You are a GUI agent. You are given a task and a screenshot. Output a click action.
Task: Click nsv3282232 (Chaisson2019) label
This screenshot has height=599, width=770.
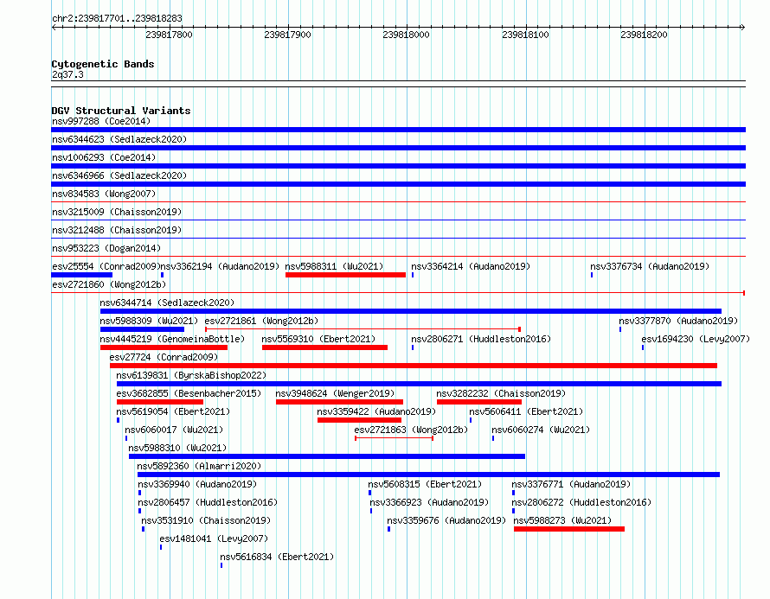point(501,393)
